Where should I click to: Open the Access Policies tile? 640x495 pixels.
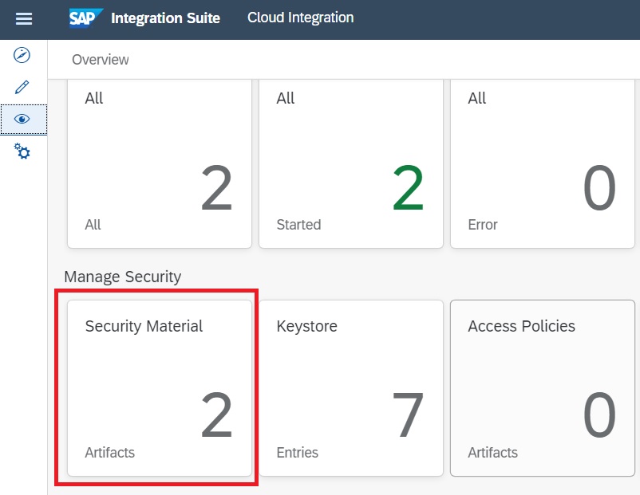pyautogui.click(x=543, y=388)
